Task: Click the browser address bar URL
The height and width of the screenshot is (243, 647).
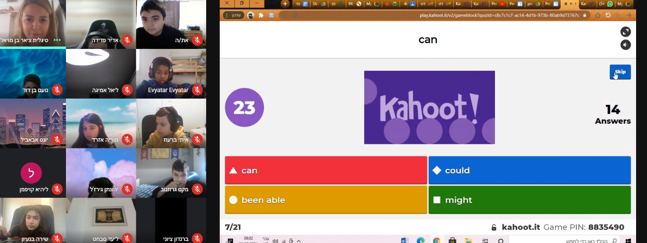Action: pyautogui.click(x=499, y=15)
